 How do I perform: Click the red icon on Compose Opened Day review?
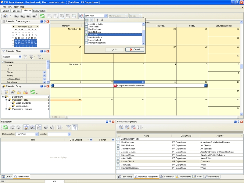[115, 86]
